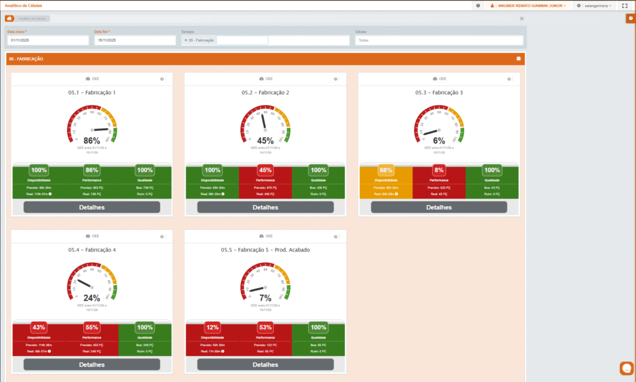Select the Analítico de Células tab
This screenshot has width=636, height=382.
coord(33,19)
